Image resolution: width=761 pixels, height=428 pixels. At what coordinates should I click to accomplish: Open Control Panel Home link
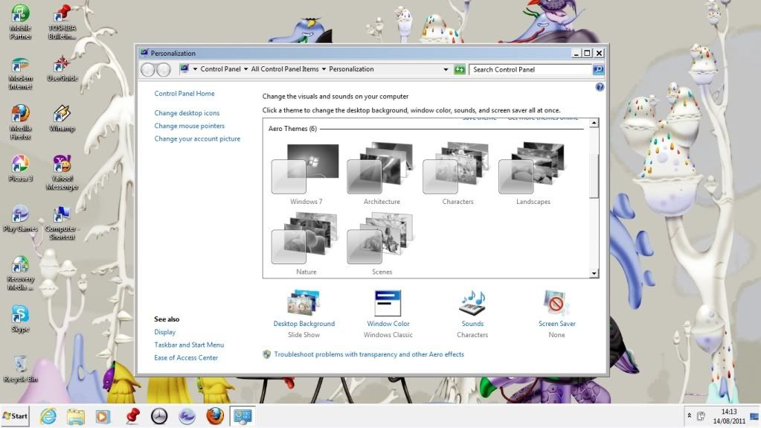[184, 93]
